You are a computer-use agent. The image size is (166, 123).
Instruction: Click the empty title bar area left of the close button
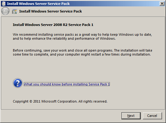(x=114, y=4)
